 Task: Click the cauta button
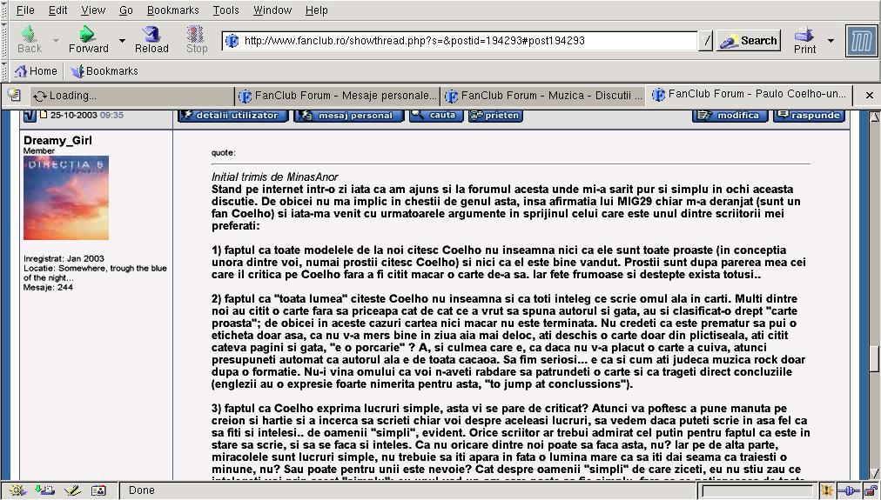click(436, 116)
